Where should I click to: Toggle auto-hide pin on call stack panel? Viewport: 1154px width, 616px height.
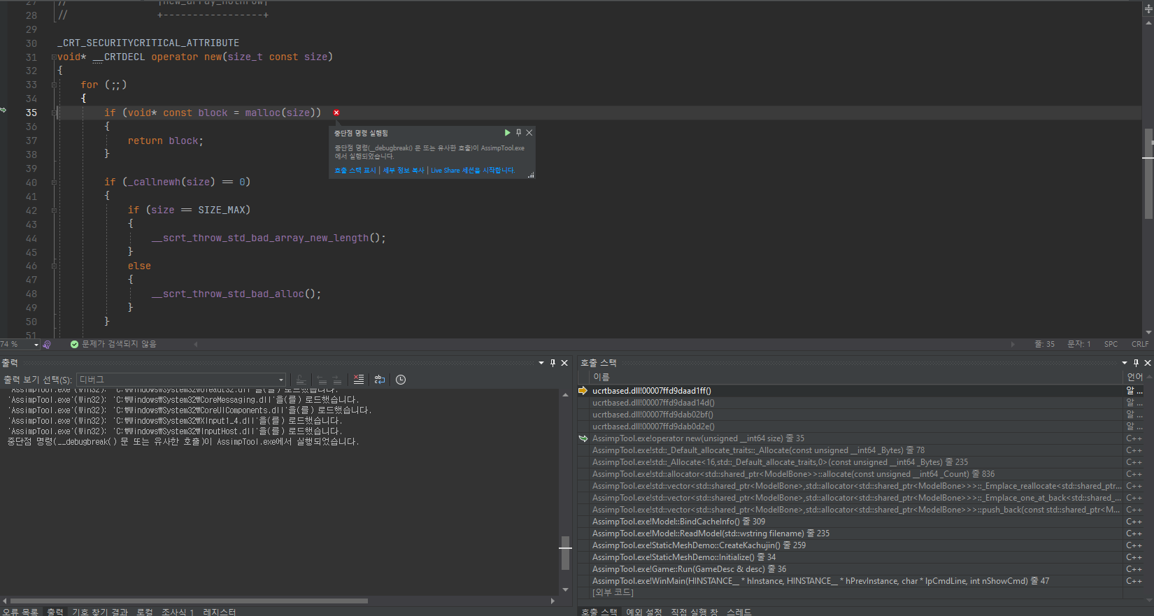pyautogui.click(x=1136, y=363)
